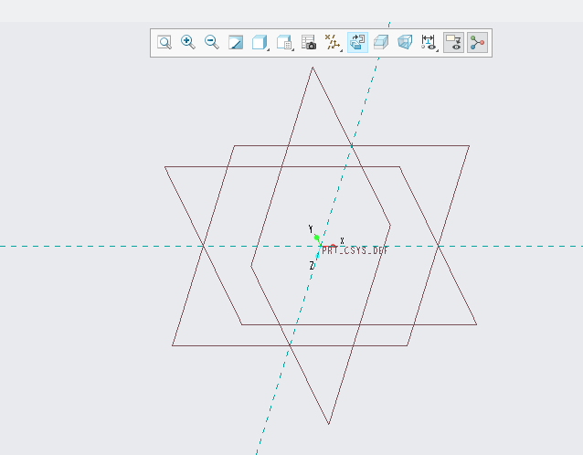Open the View Manager camera icon
This screenshot has width=583, height=455.
(309, 42)
